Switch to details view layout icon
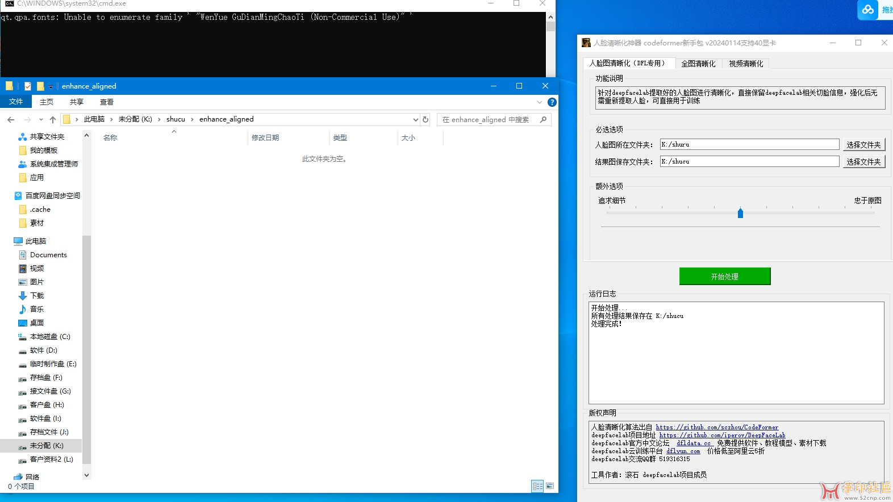Viewport: 893px width, 502px height. coord(537,486)
